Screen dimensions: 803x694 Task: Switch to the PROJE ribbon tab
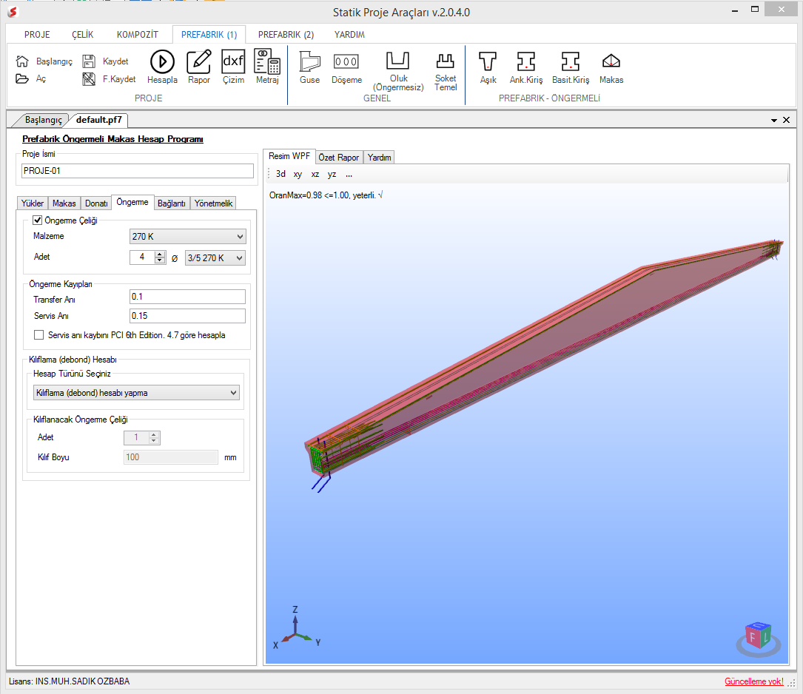point(37,35)
